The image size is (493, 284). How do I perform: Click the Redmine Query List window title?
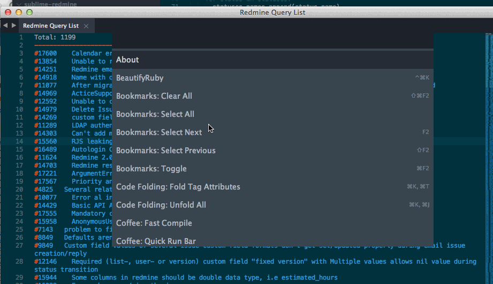272,12
